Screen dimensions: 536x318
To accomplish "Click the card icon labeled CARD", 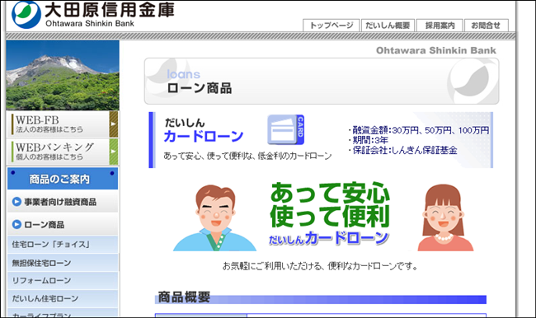I will (286, 130).
